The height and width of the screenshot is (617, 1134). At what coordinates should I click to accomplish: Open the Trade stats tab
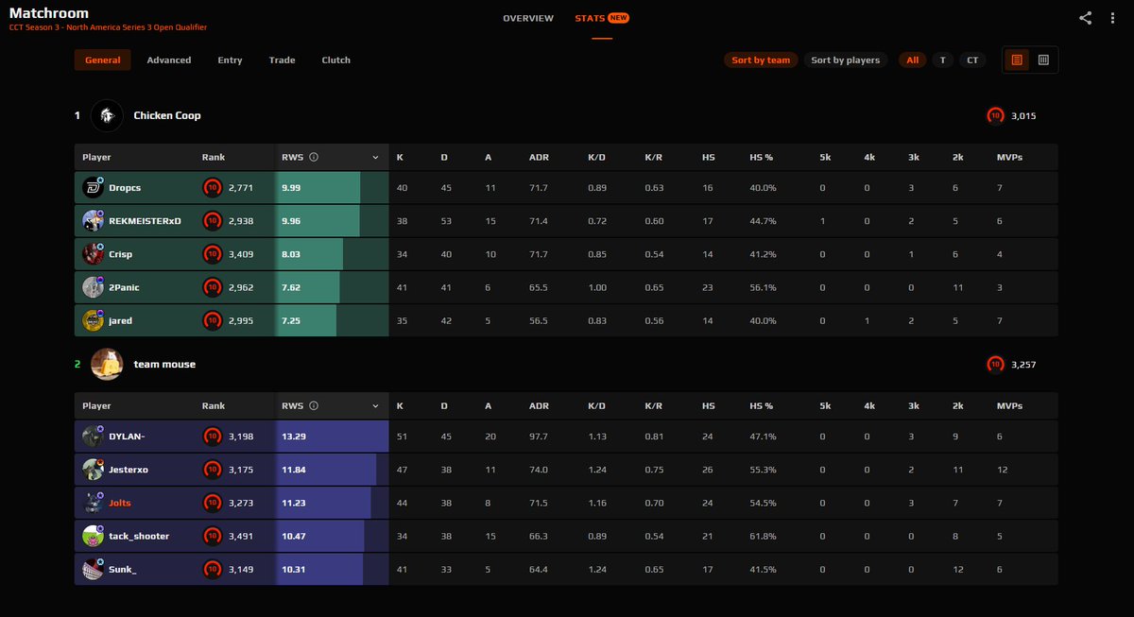pyautogui.click(x=282, y=60)
